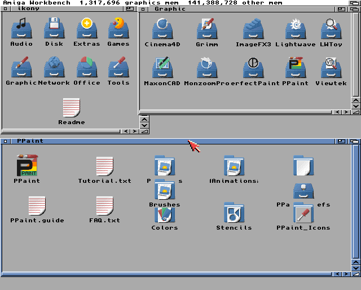This screenshot has height=290, width=361.
Task: Open the Games drawer icon
Action: [x=118, y=28]
